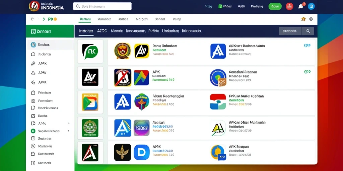Focus the search field in top header
The image size is (343, 171).
[102, 6]
